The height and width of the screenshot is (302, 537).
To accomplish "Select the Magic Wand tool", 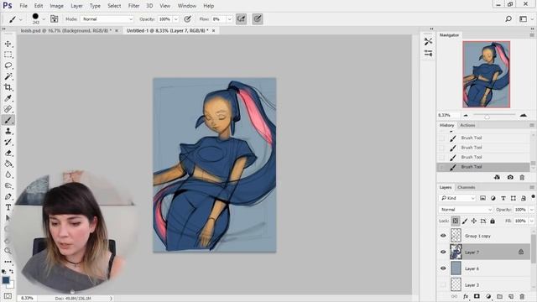I will coord(8,76).
